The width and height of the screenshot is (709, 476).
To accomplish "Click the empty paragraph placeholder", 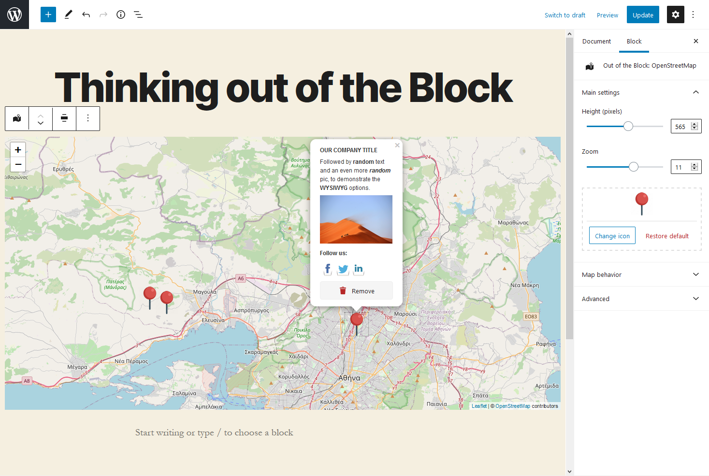I will click(214, 433).
